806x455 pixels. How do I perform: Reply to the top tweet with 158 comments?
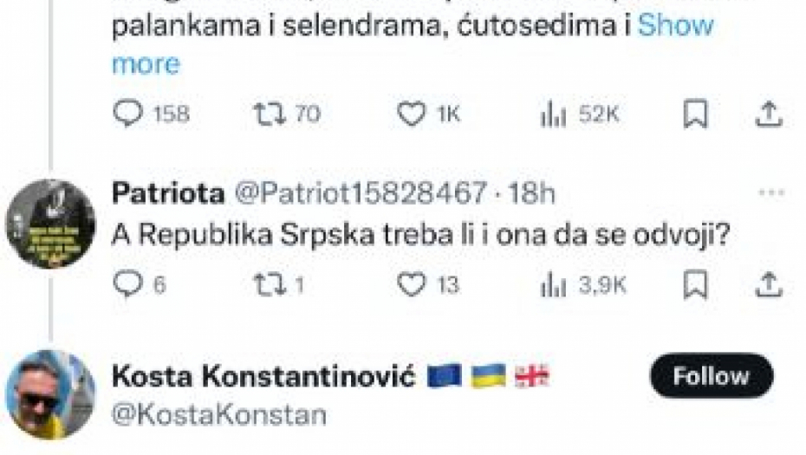[127, 114]
